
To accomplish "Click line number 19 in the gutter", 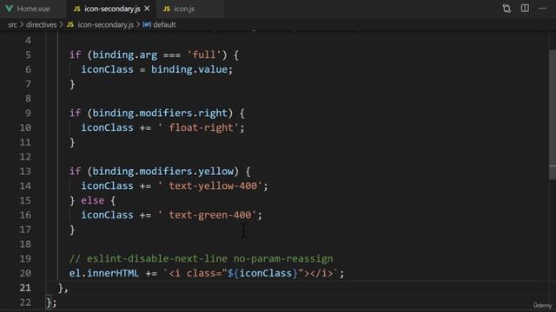I will pos(25,259).
